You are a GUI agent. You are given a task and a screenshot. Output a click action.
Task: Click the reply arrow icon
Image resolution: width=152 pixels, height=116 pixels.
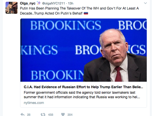click(x=23, y=114)
